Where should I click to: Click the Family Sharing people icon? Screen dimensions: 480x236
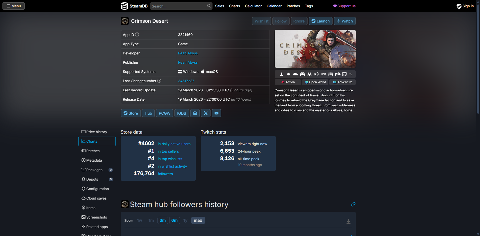(x=309, y=74)
